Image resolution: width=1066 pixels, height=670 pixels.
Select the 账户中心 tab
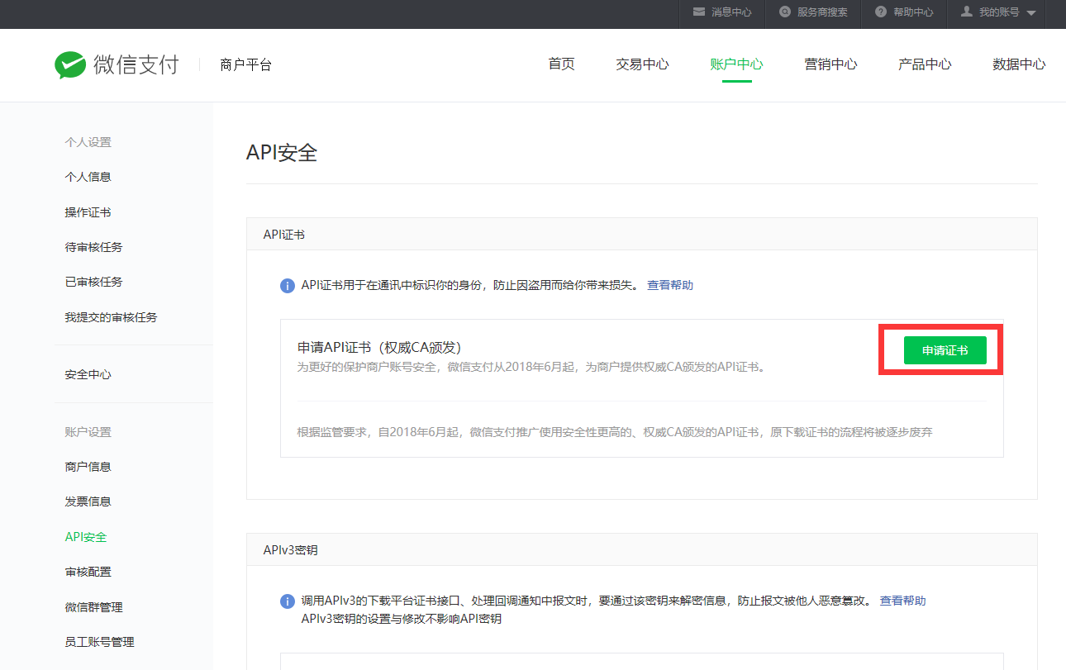pyautogui.click(x=736, y=64)
